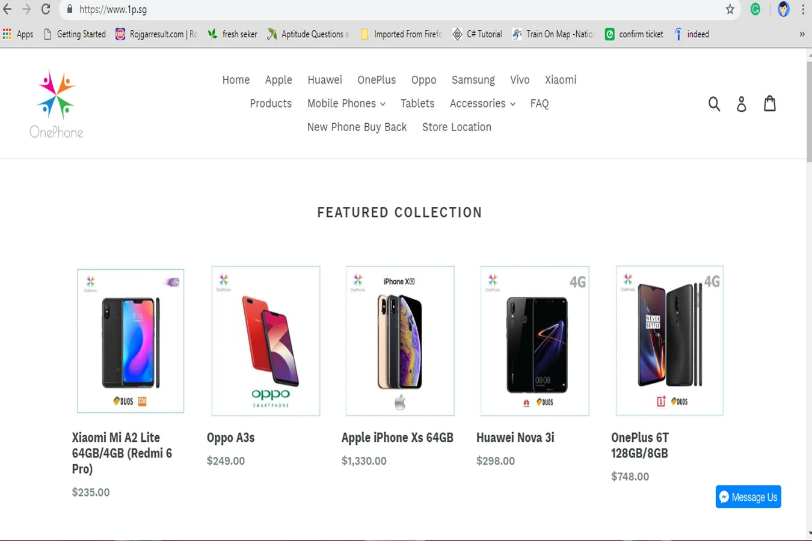Go to the Samsung menu item
The width and height of the screenshot is (812, 541).
coord(473,80)
